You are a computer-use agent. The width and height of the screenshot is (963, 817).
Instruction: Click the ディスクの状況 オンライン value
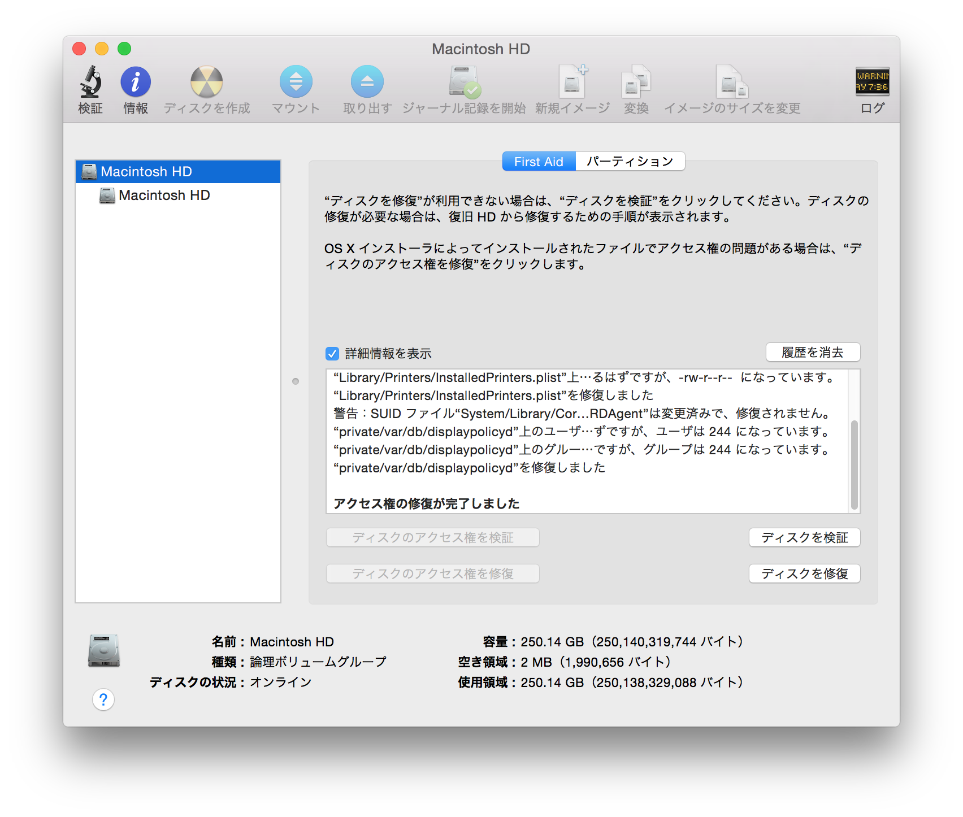click(281, 682)
